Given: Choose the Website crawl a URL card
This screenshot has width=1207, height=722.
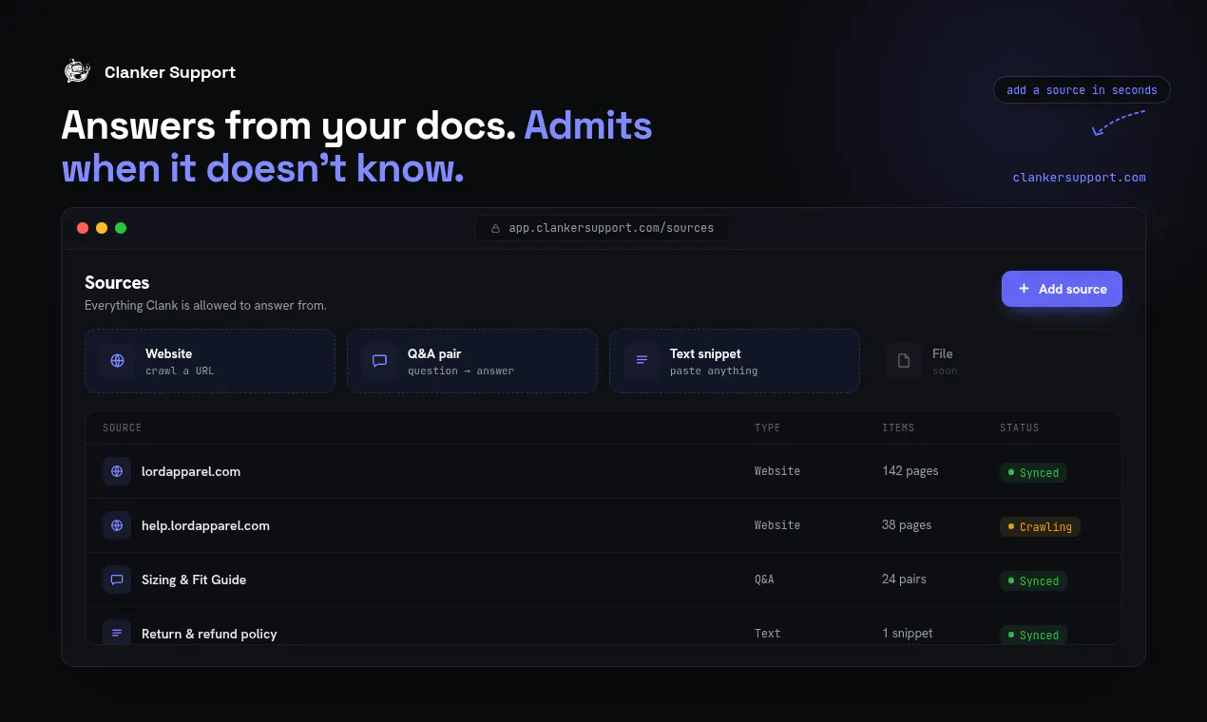Looking at the screenshot, I should (210, 361).
